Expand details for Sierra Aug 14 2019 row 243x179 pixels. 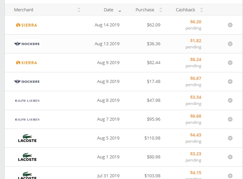click(230, 25)
